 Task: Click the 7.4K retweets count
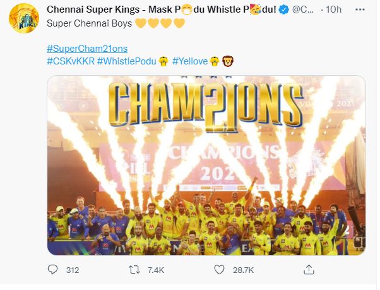155,270
